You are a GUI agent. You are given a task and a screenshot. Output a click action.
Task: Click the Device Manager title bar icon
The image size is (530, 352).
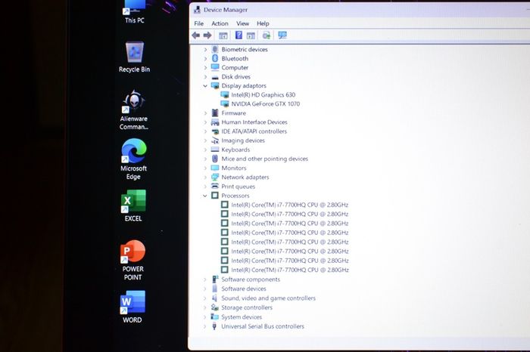pyautogui.click(x=197, y=10)
